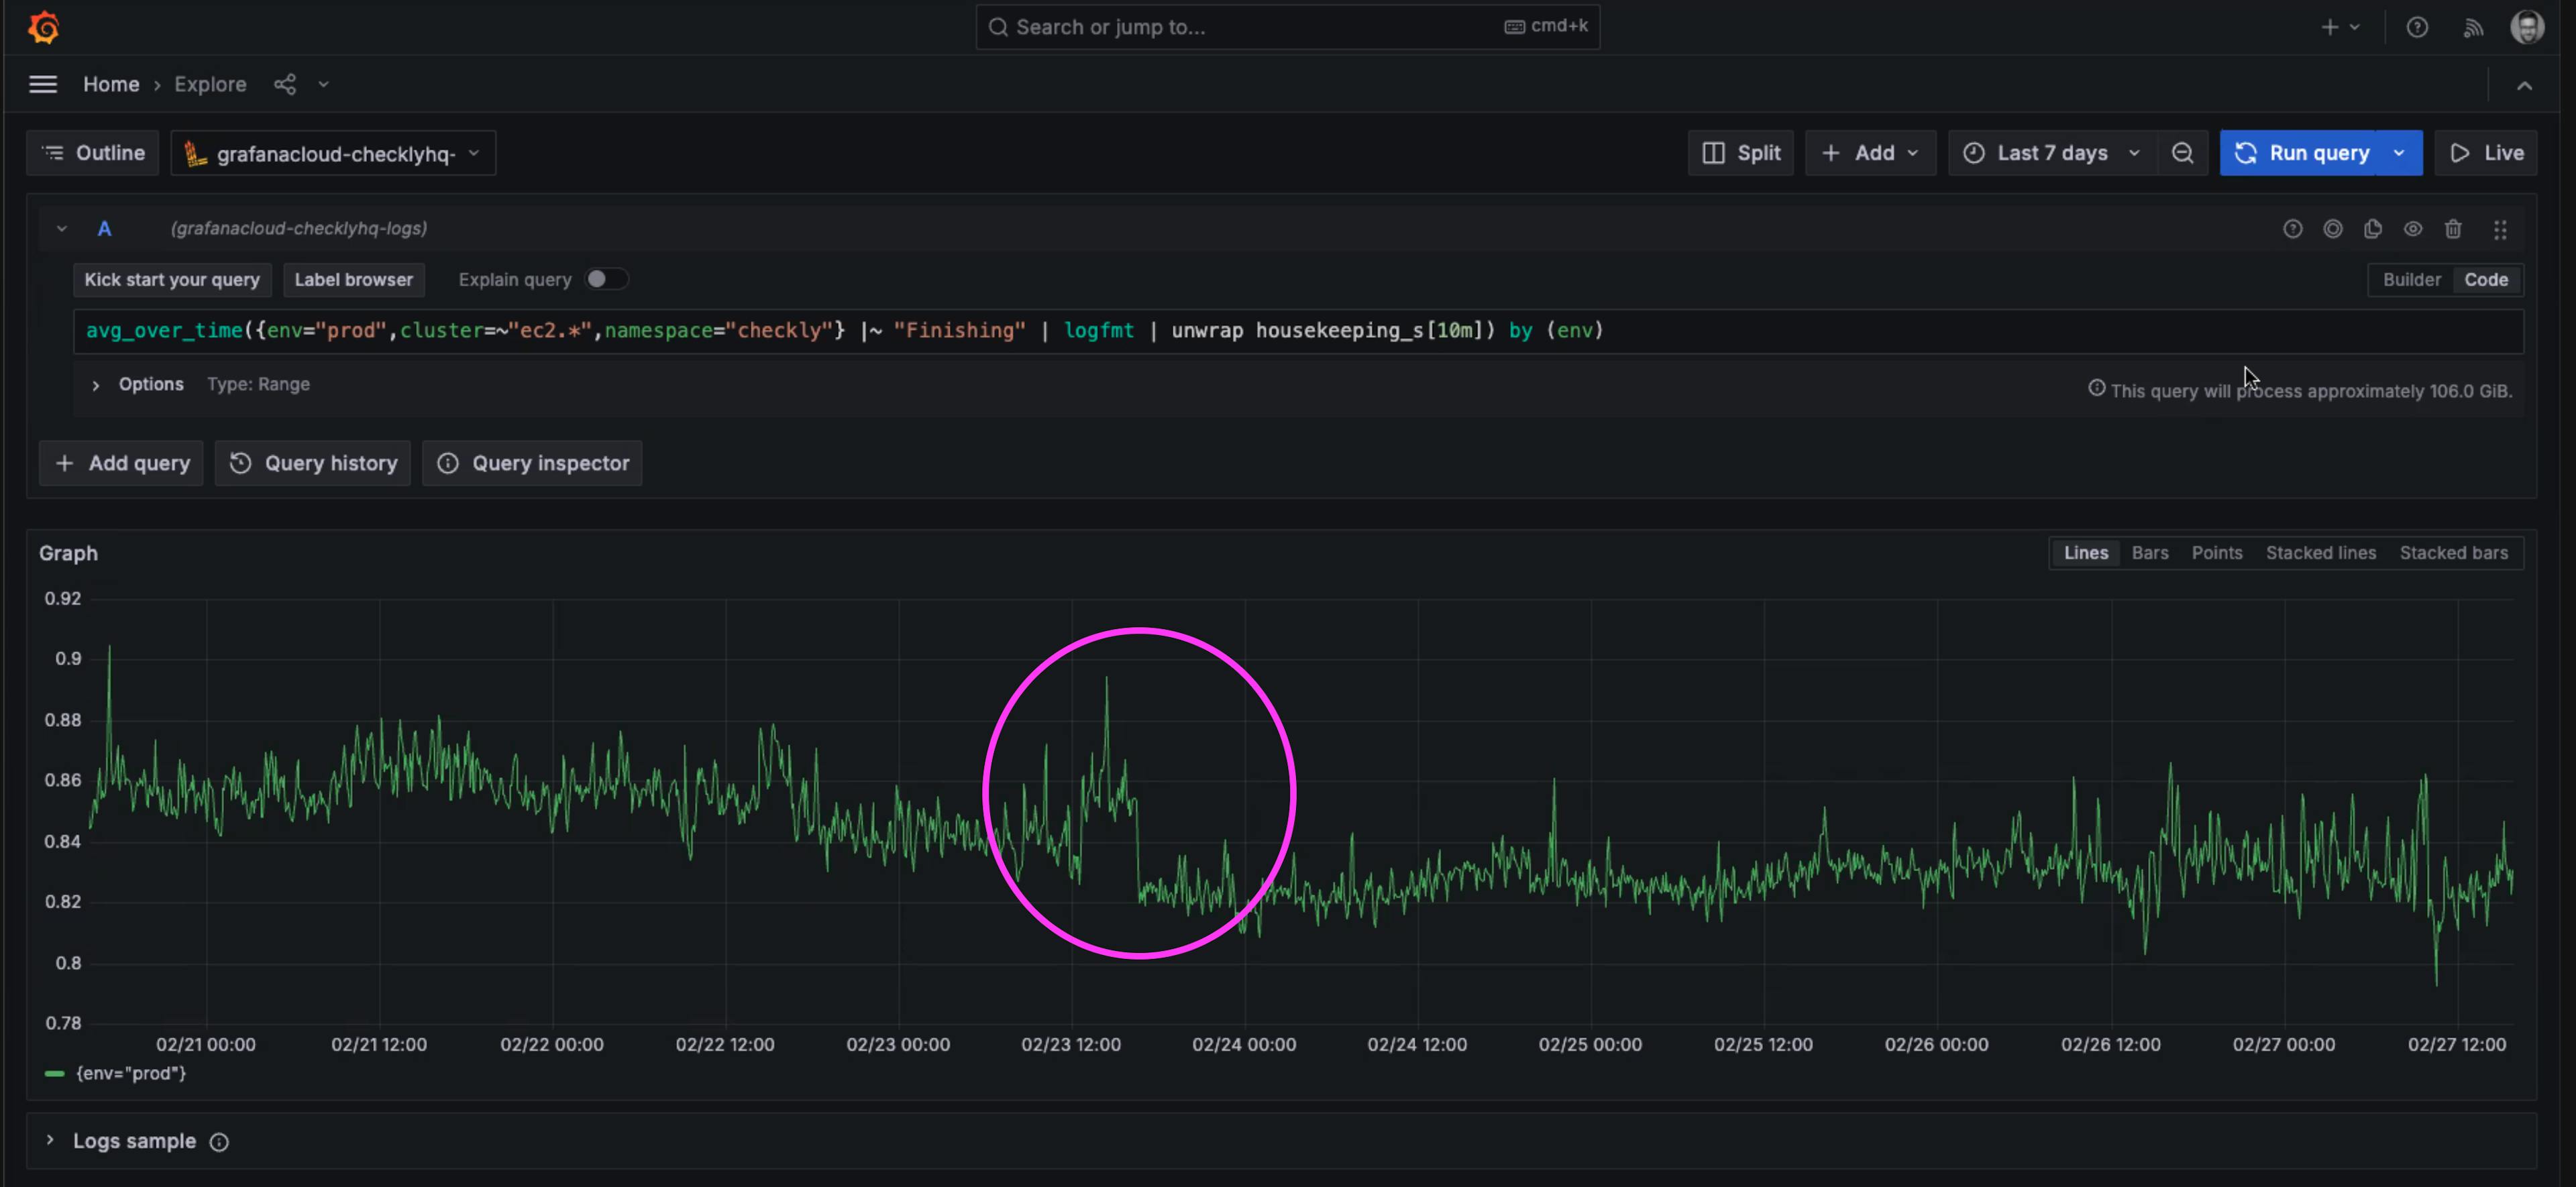This screenshot has height=1187, width=2576.
Task: Open the grafanacloud-checklyhq data source dropdown
Action: click(x=333, y=153)
